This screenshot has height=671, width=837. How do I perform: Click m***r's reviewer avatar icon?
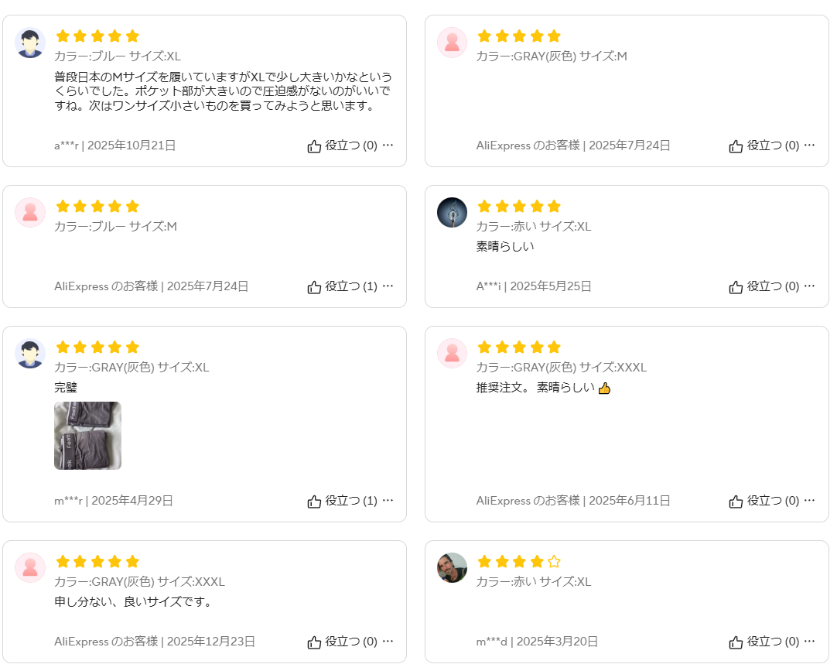coord(30,354)
